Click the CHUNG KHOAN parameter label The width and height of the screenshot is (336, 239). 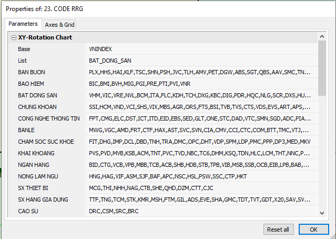(37, 107)
